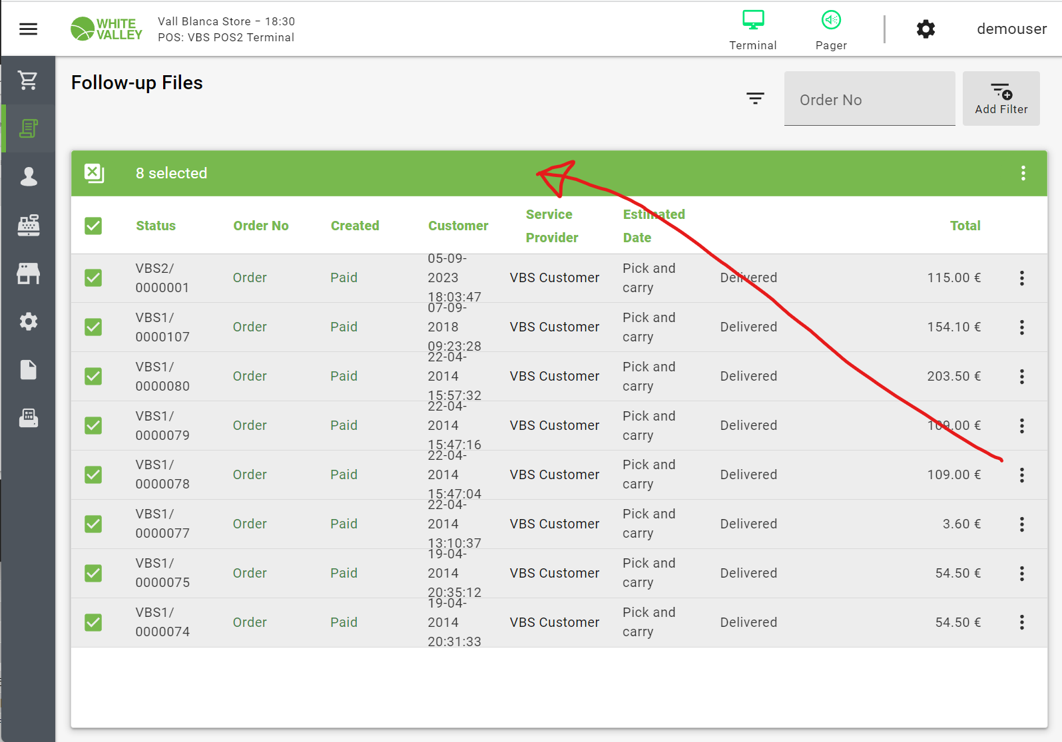This screenshot has width=1062, height=742.
Task: Open the customer profile sidebar icon
Action: 28,176
